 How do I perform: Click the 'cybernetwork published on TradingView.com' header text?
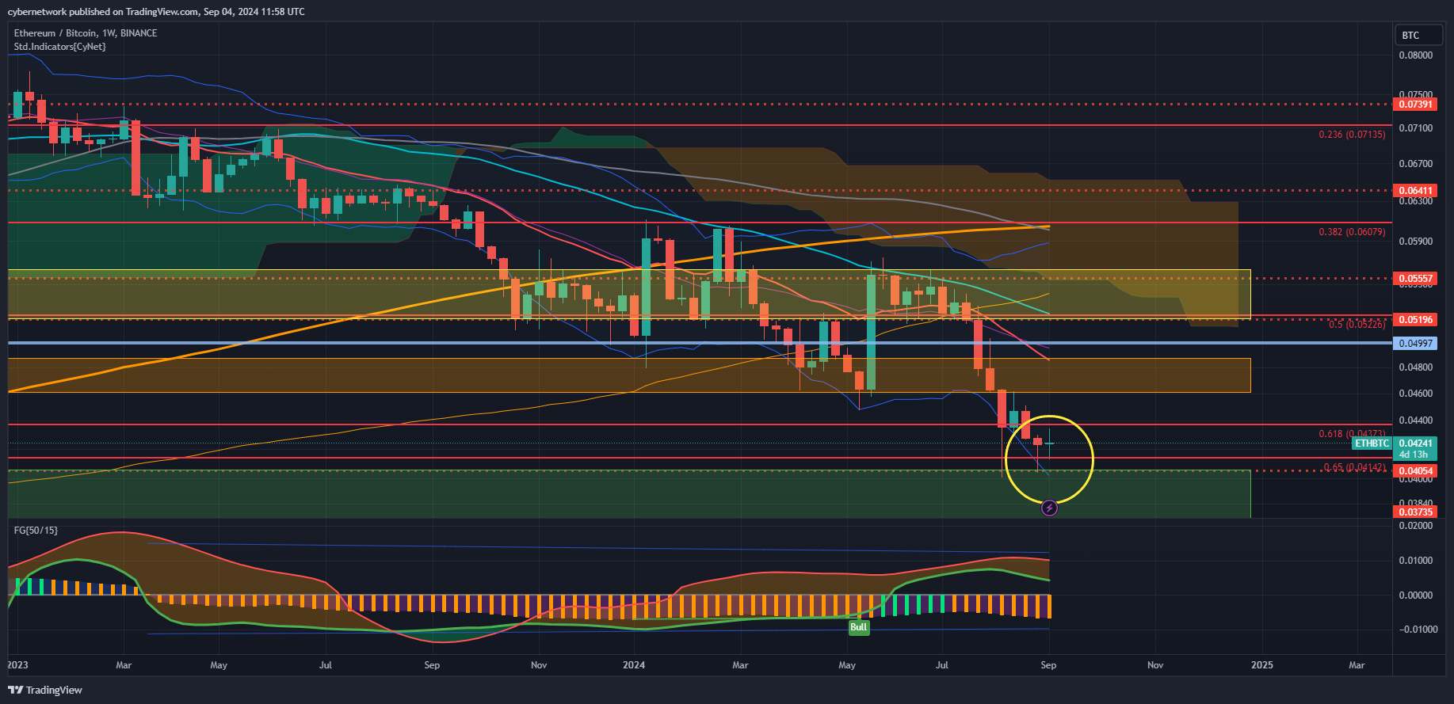[103, 12]
